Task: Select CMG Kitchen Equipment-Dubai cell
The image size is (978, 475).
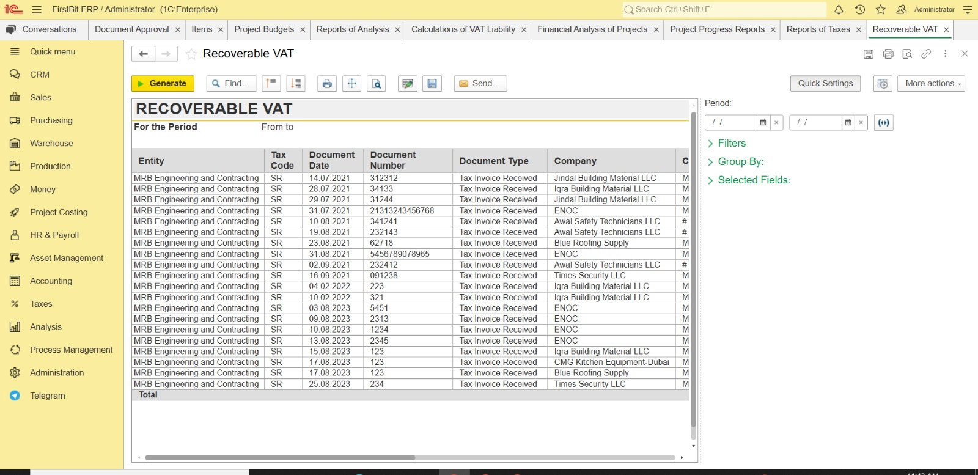Action: tap(611, 362)
